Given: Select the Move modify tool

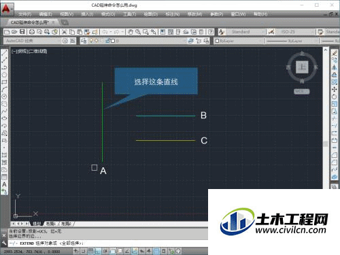Looking at the screenshot, I should tap(335, 89).
